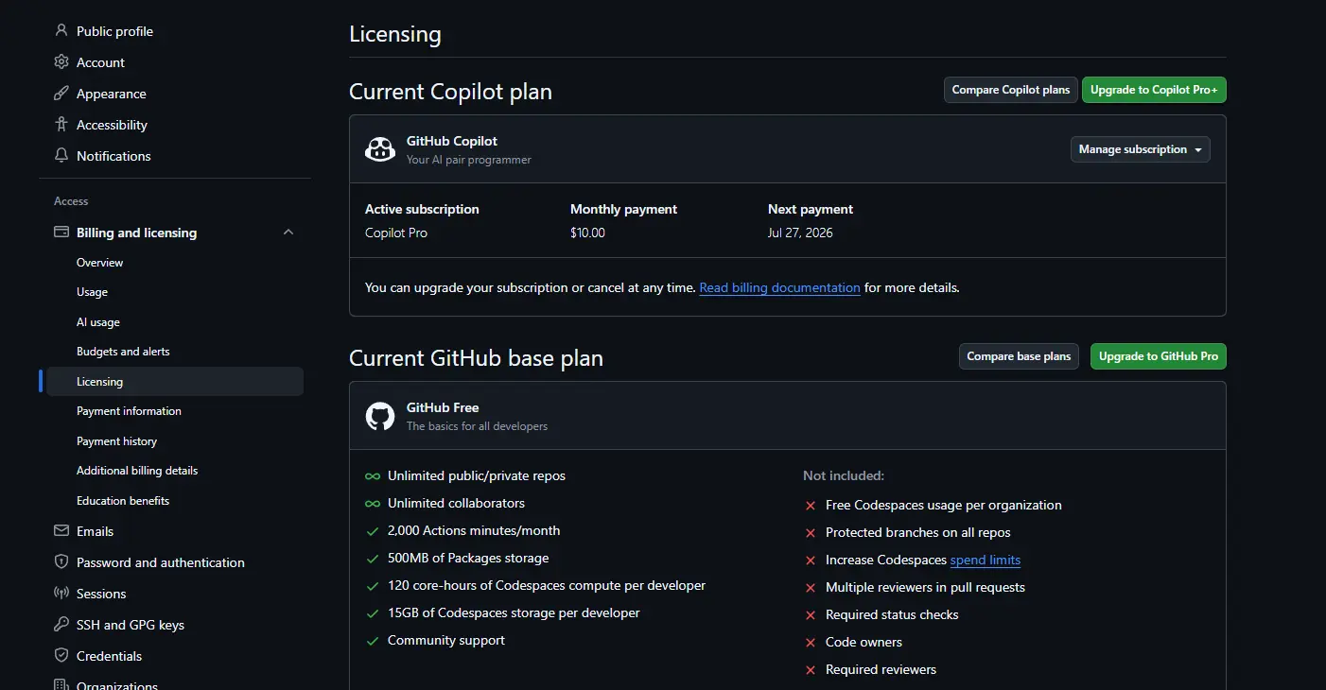
Task: Click the Not included: label
Action: point(844,475)
